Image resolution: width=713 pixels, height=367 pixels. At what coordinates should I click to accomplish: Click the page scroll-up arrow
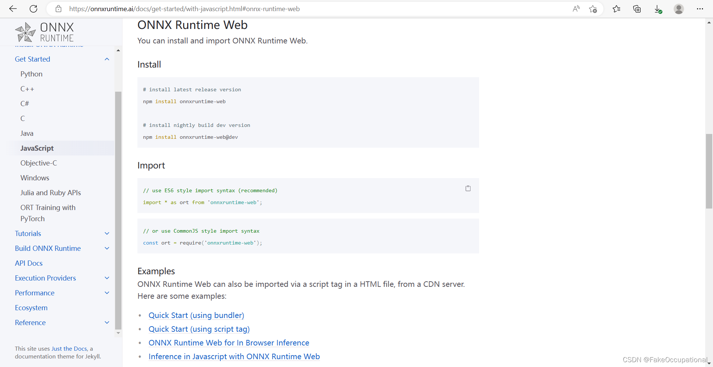coord(709,22)
